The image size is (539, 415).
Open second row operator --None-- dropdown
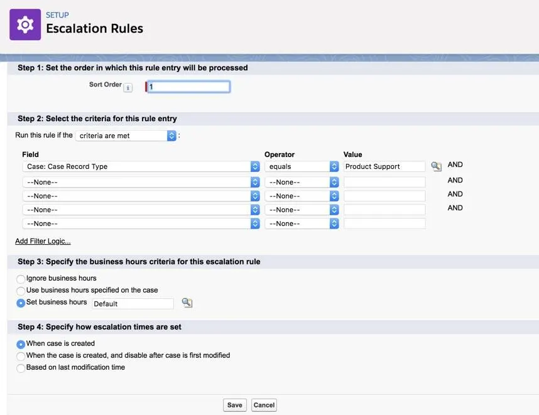click(302, 182)
